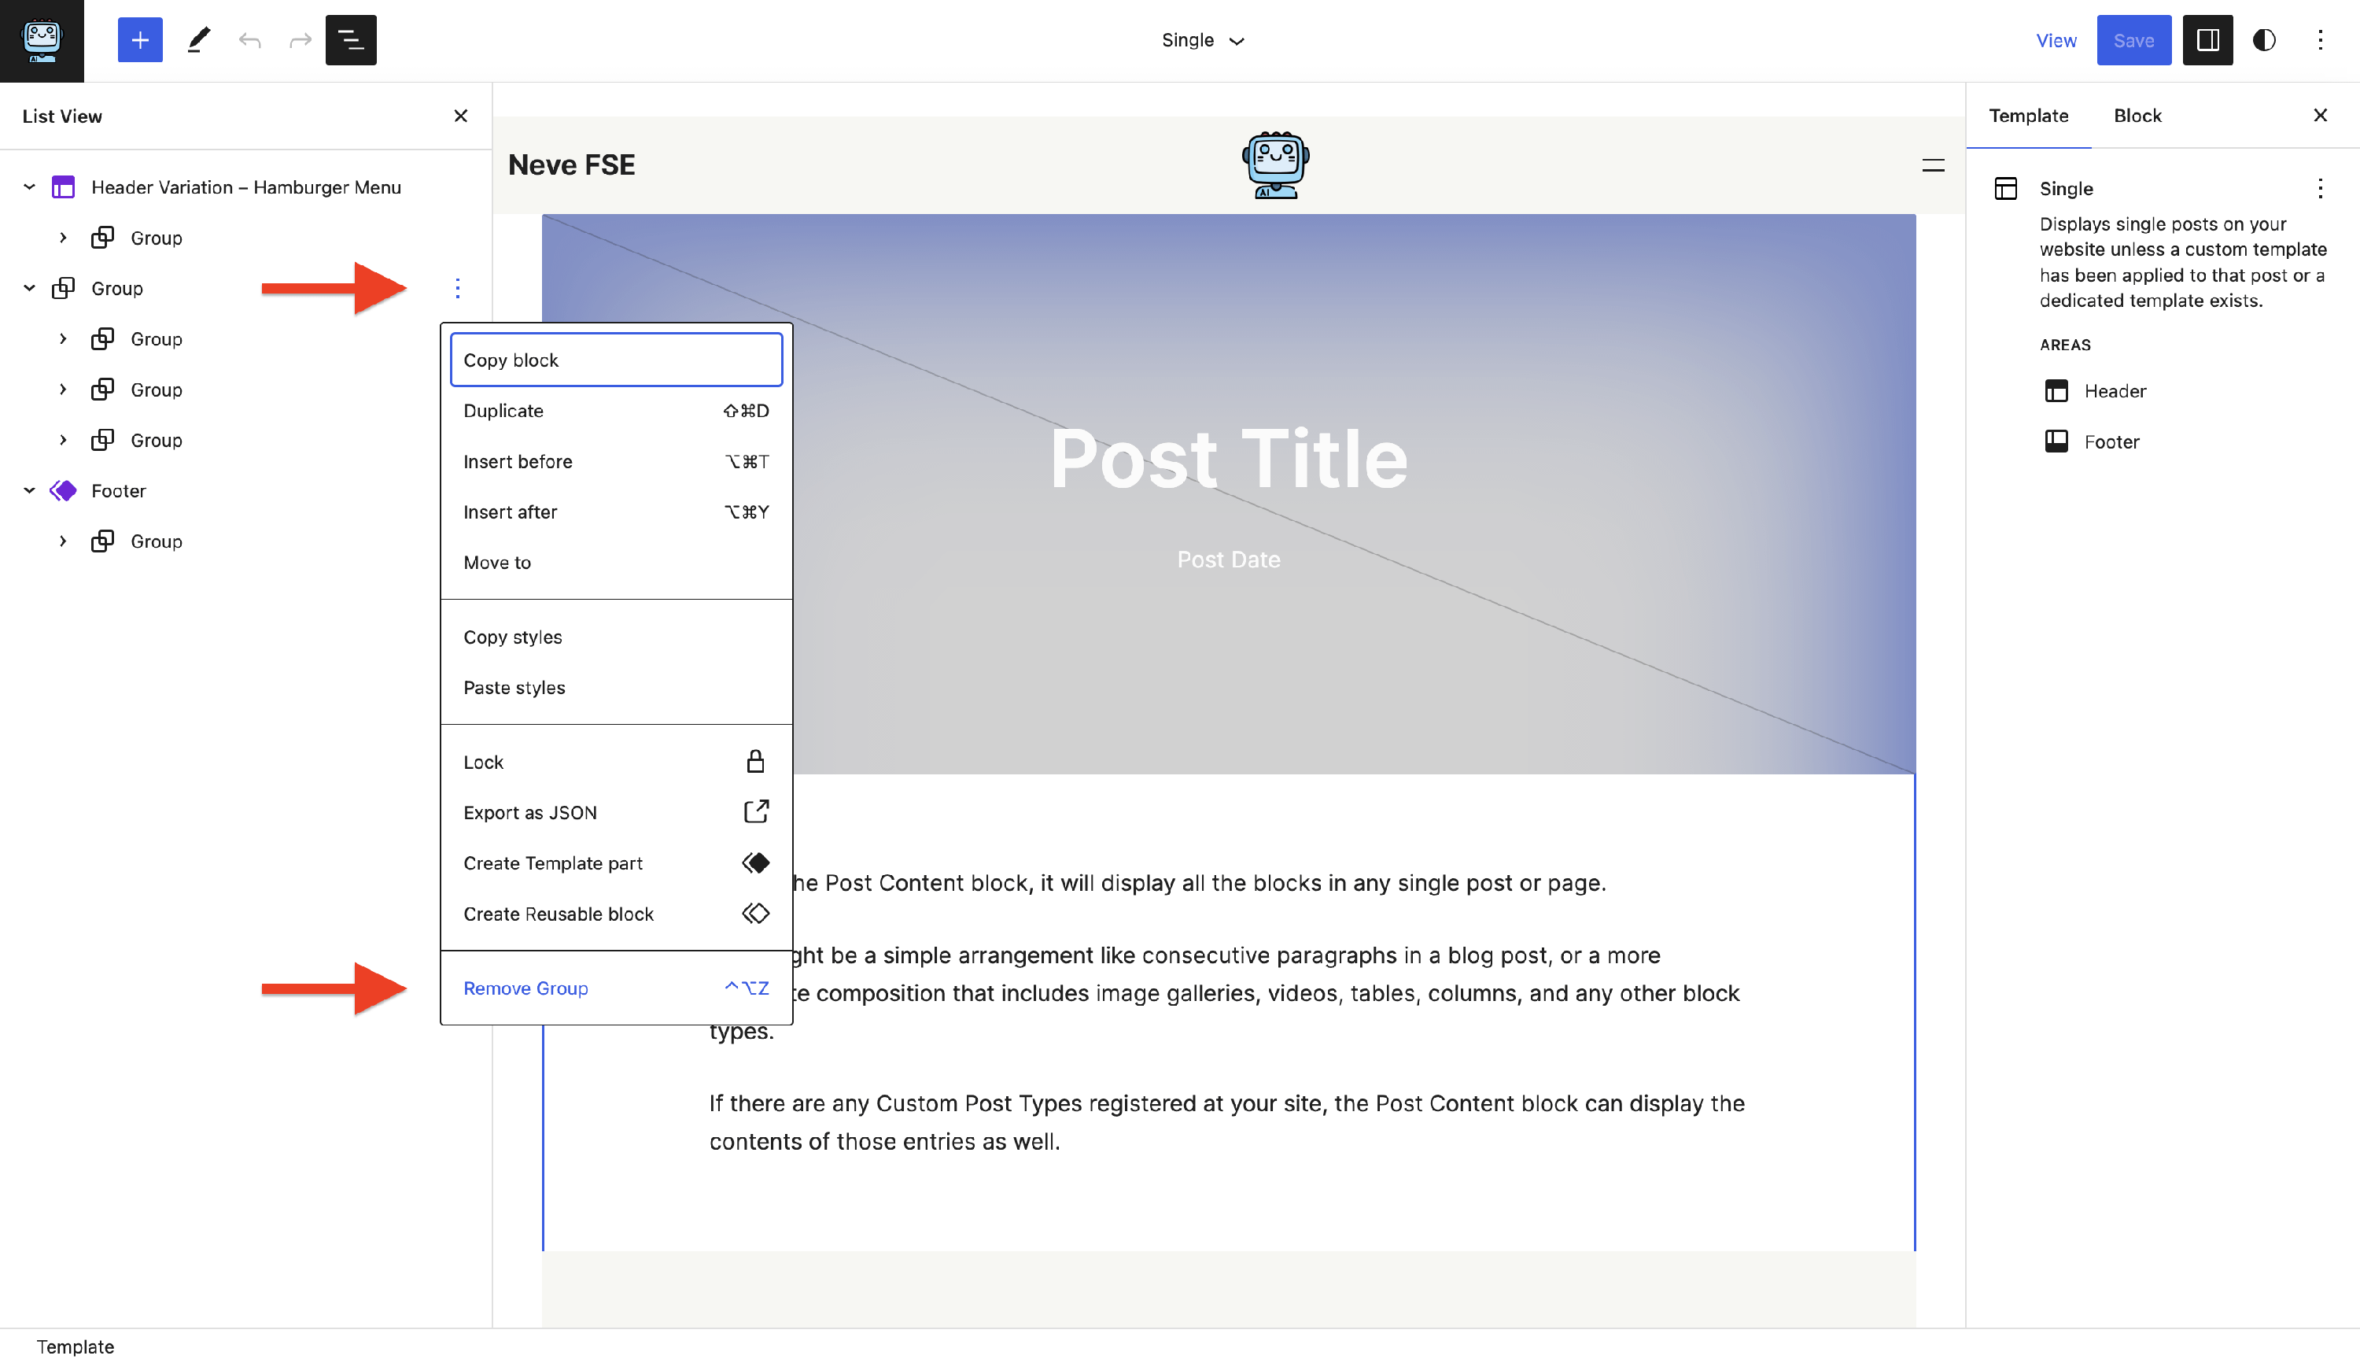Click the Single template actions ellipsis
The width and height of the screenshot is (2360, 1363).
click(x=2319, y=189)
